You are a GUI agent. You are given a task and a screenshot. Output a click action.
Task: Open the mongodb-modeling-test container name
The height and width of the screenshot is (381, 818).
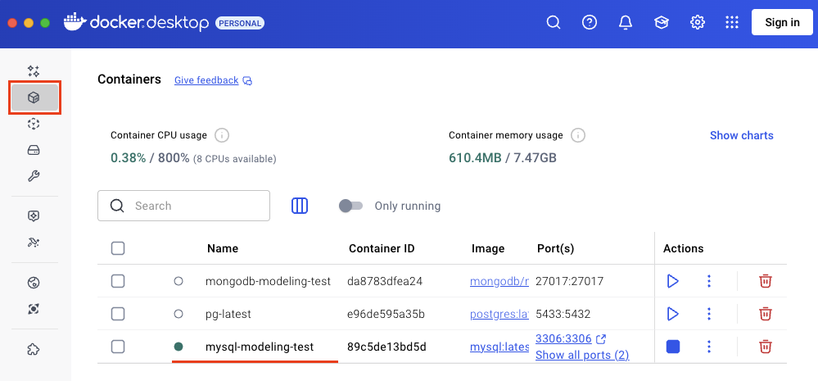pos(268,282)
